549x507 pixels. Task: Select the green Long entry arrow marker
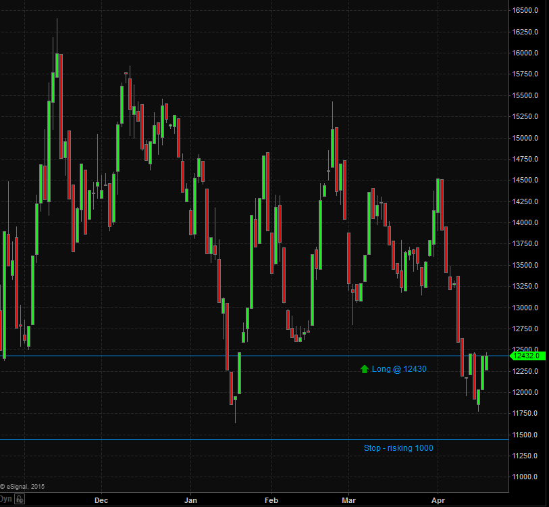(365, 369)
